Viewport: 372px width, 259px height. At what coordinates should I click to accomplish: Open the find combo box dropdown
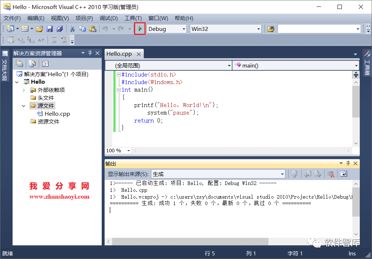tap(358, 29)
